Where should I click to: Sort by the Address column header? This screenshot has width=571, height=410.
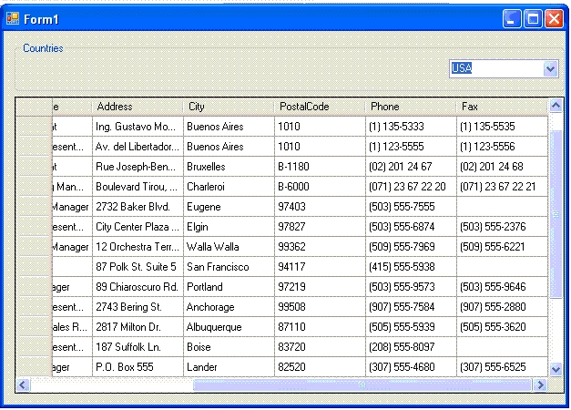(138, 107)
